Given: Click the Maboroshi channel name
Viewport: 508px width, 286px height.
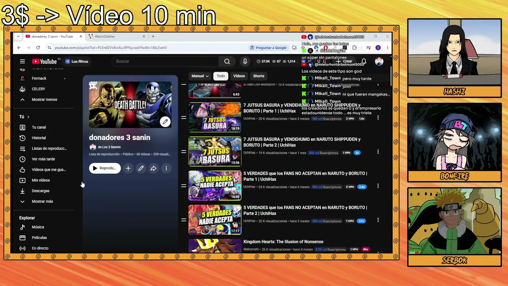Looking at the screenshot, I should [x=251, y=249].
